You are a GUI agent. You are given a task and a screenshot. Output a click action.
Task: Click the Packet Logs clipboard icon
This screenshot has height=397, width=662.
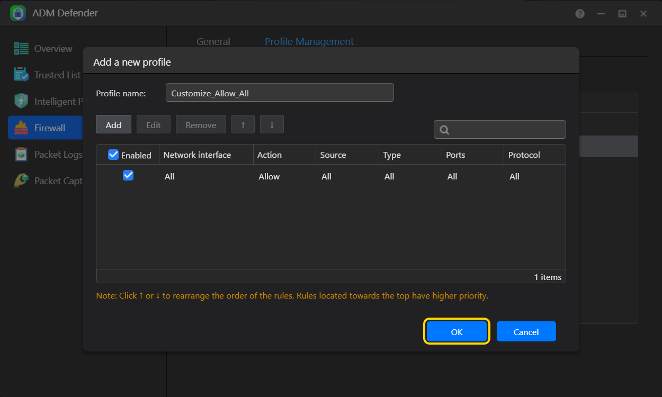(21, 154)
